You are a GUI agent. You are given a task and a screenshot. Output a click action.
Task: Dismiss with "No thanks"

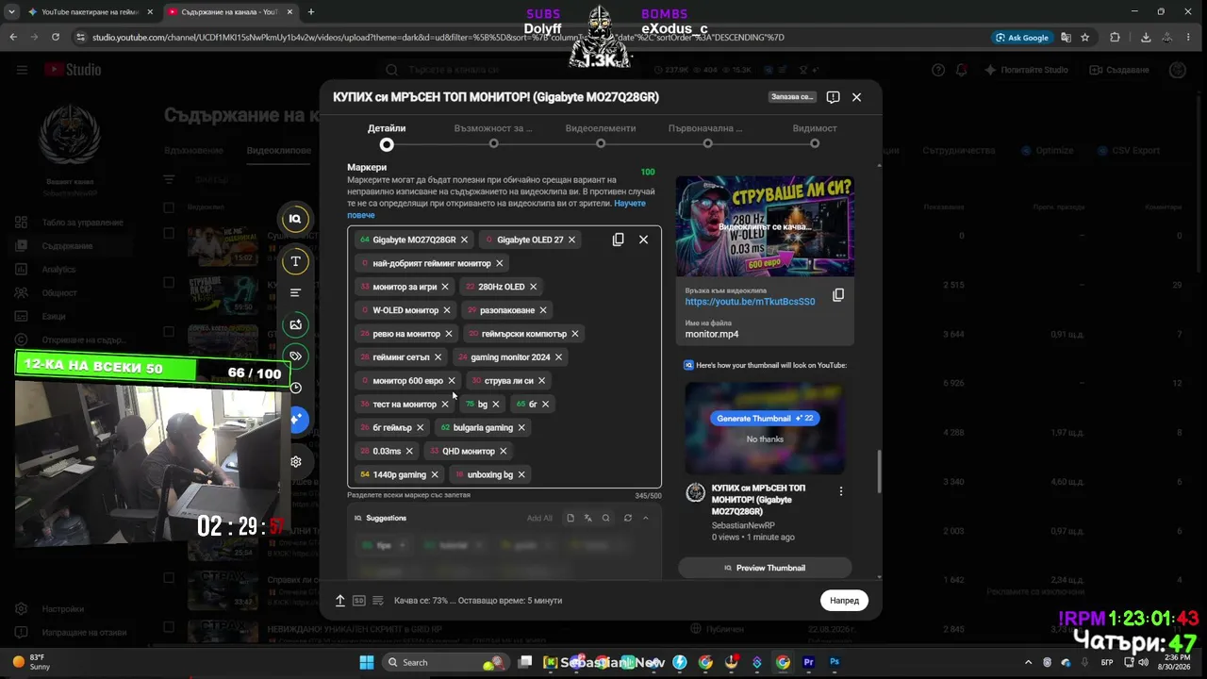(x=765, y=439)
